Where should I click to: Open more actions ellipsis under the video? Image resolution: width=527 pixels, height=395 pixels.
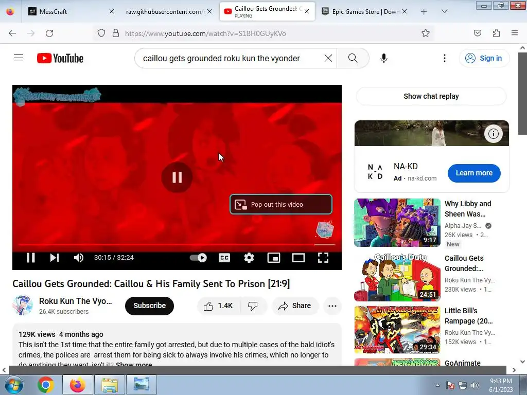[332, 306]
